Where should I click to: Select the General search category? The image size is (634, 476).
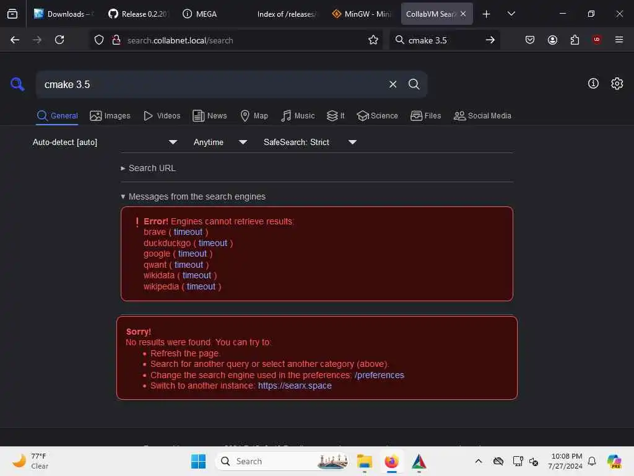(x=57, y=116)
